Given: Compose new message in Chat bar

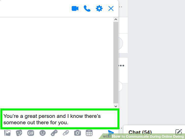Looking at the screenshot, I should click(x=179, y=132).
